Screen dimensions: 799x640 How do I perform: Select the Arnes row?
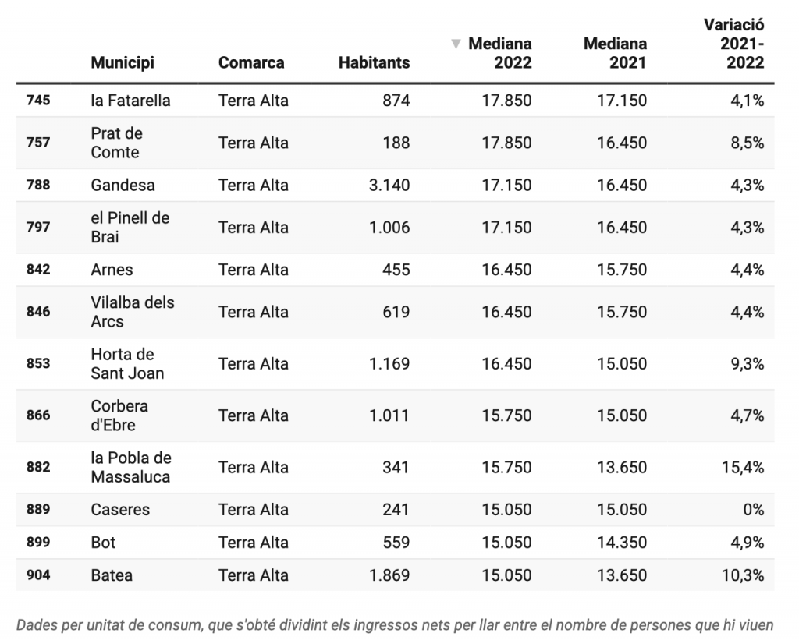coord(395,270)
